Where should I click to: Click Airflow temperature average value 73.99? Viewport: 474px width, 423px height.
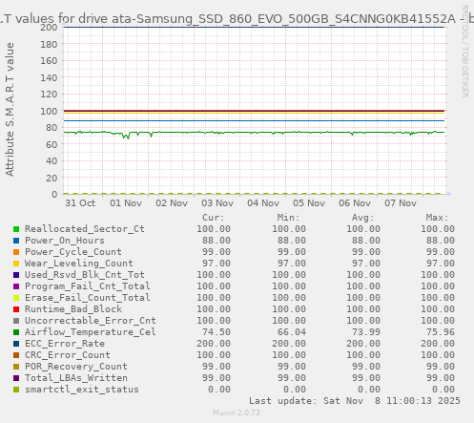[x=366, y=332]
